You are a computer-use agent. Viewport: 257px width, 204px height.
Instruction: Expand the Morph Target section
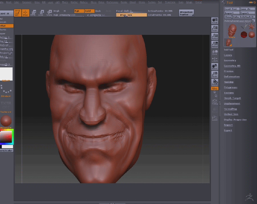pyautogui.click(x=232, y=98)
